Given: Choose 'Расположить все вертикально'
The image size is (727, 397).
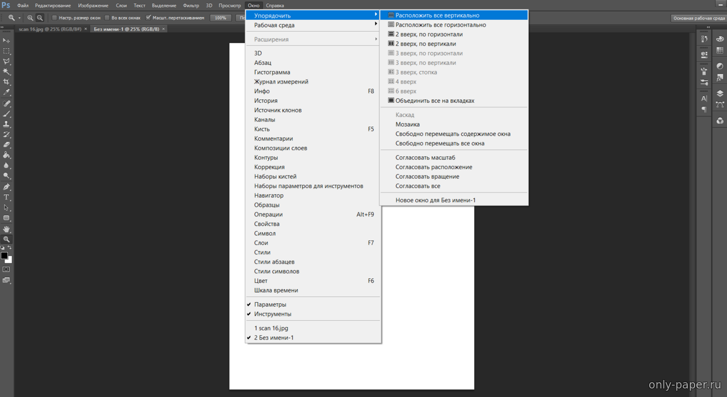Looking at the screenshot, I should [454, 15].
